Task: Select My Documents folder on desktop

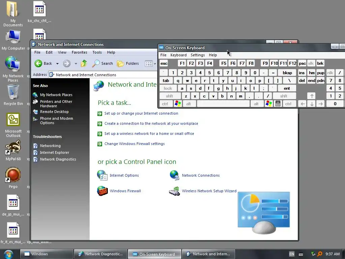Action: click(13, 13)
